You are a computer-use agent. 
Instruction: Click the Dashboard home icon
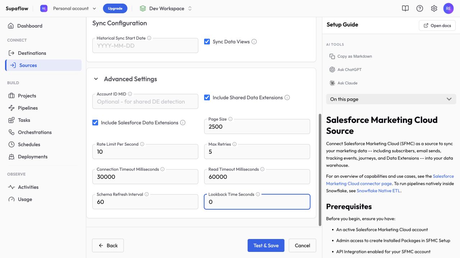11,26
